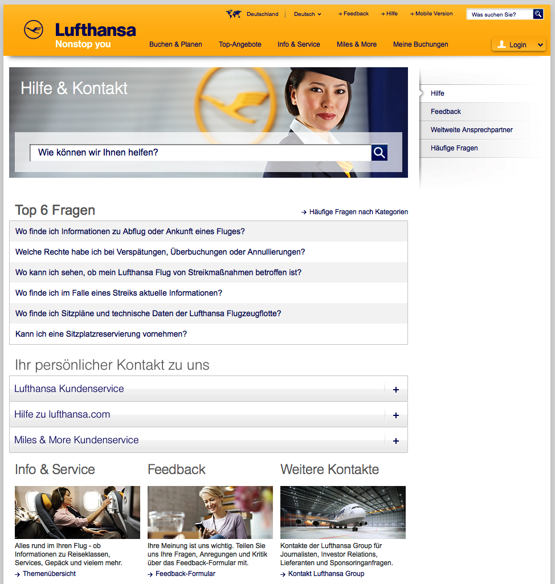The image size is (555, 584).
Task: Open the Feedback-Formular link
Action: [185, 574]
